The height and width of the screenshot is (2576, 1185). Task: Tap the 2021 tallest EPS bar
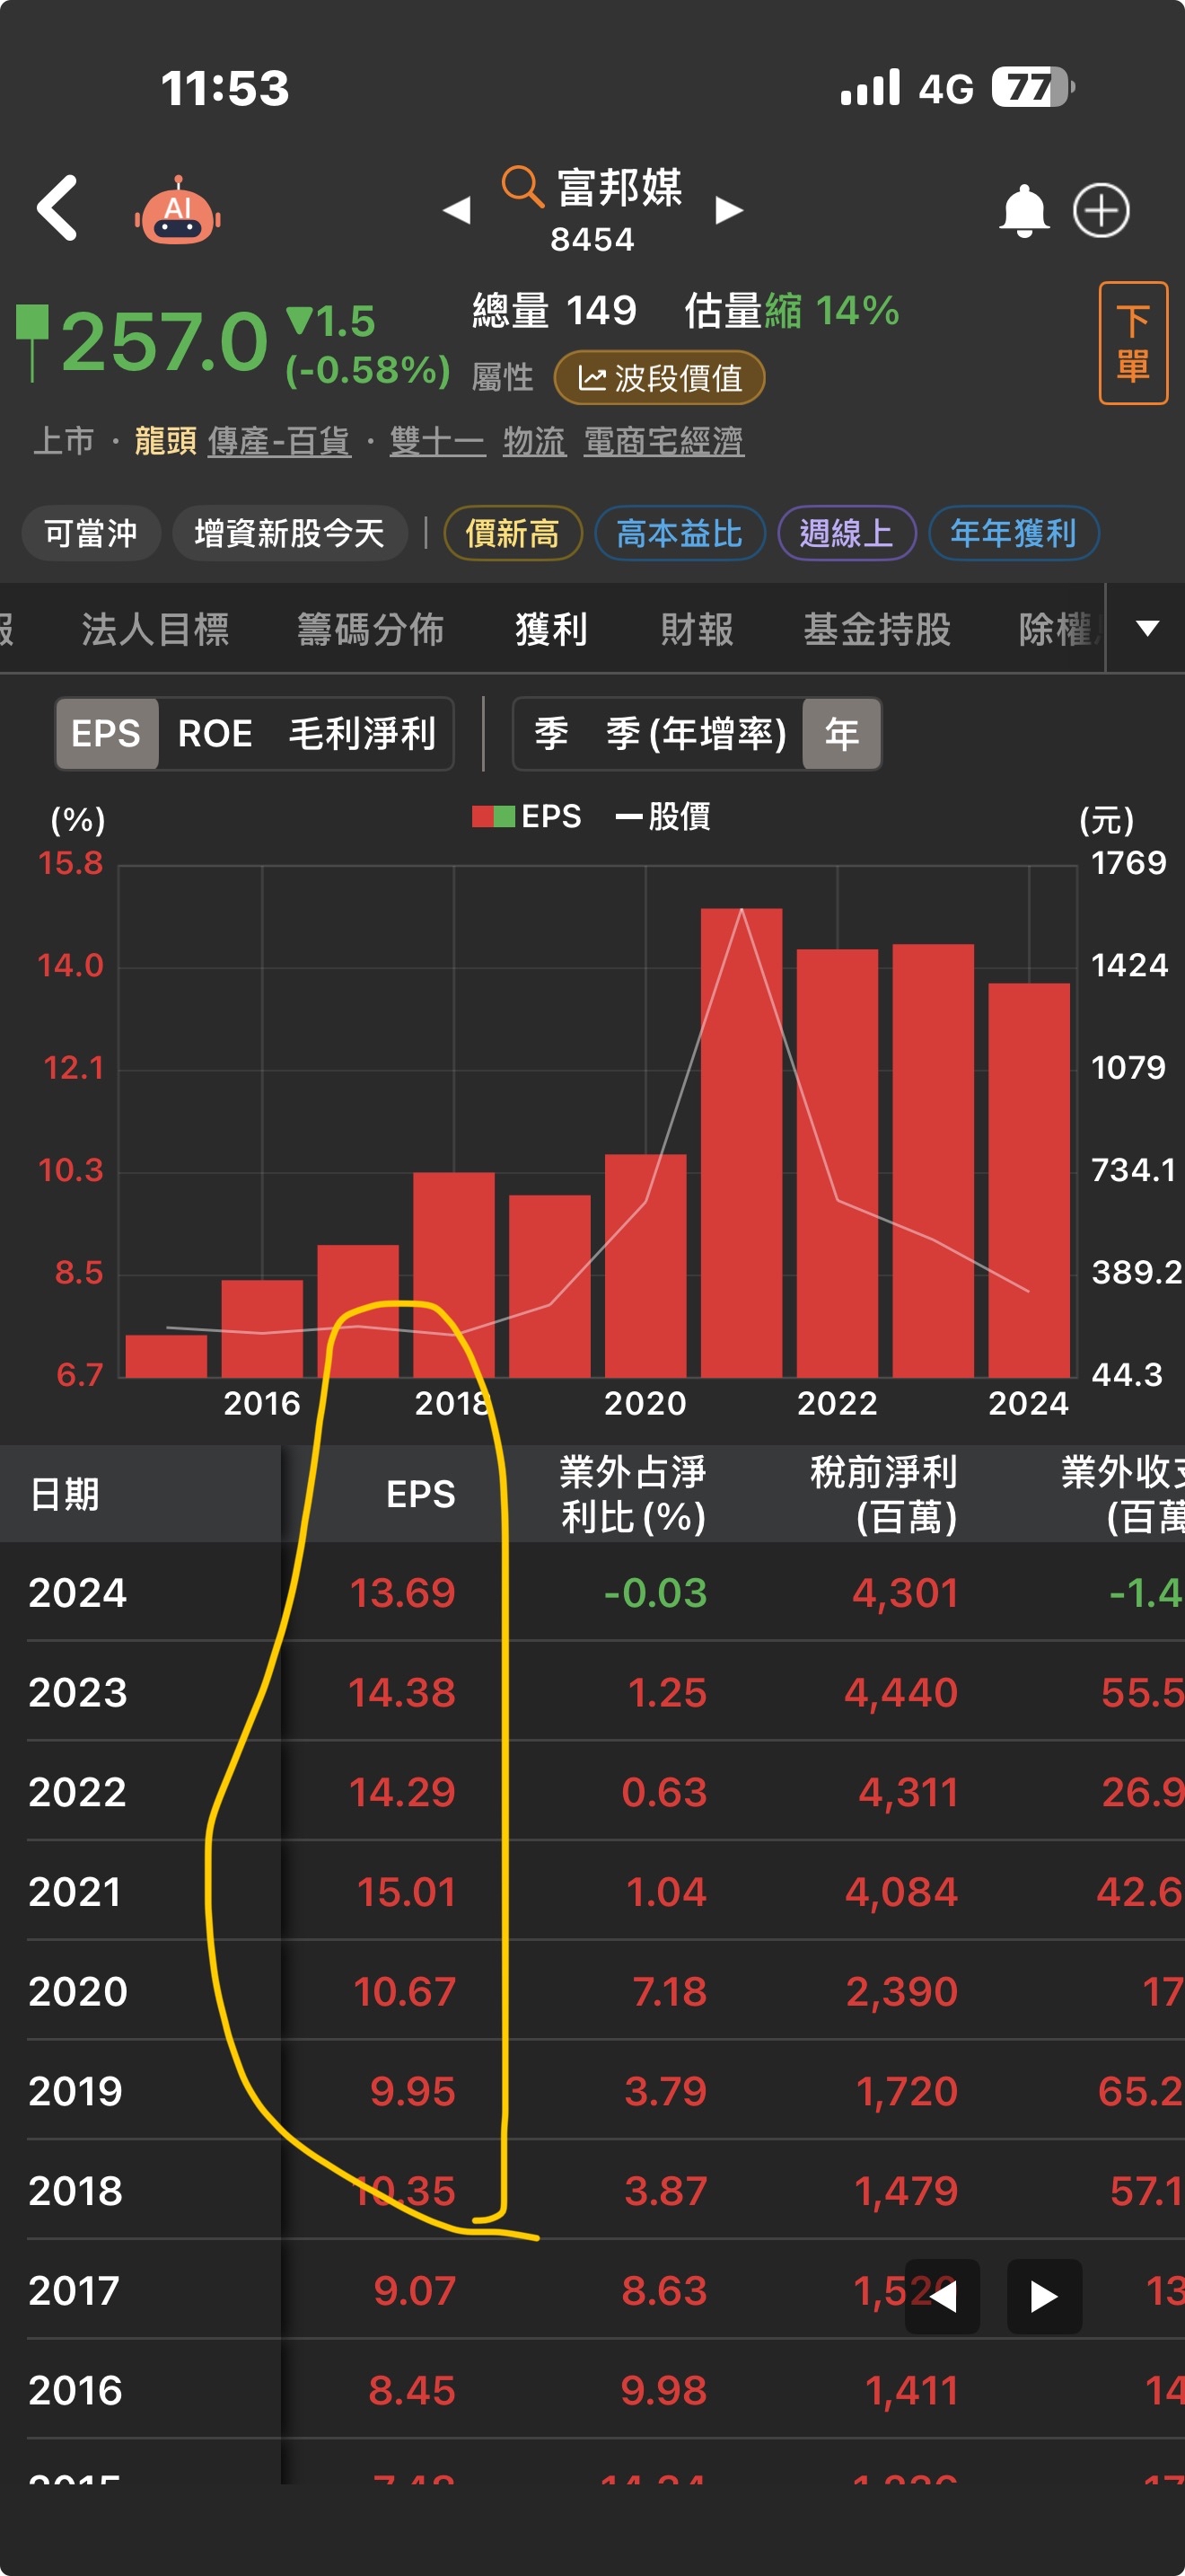[742, 1142]
